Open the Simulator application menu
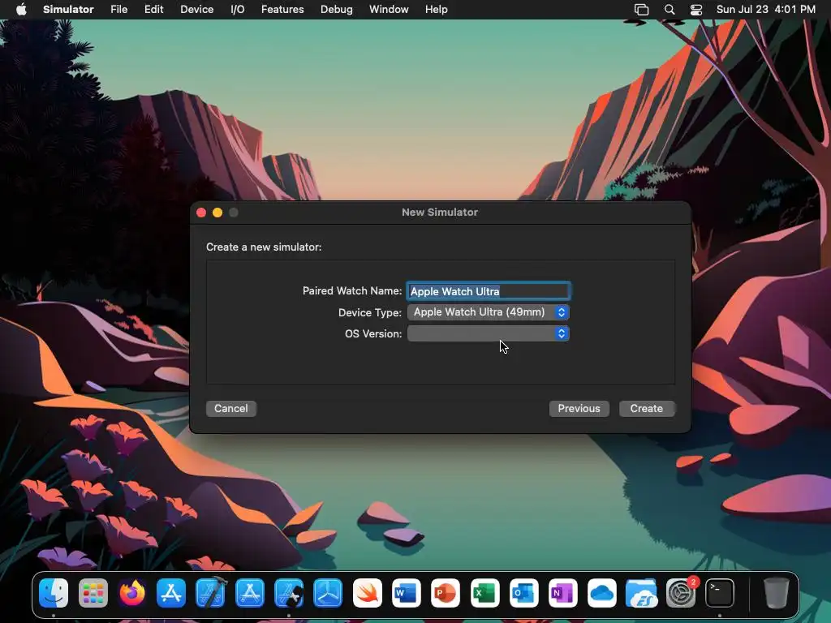Screen dimensions: 831x623 (68, 10)
